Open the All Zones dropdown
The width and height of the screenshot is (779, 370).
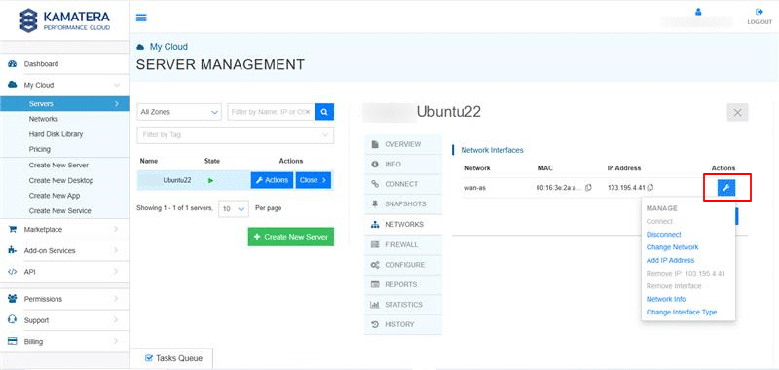click(x=179, y=112)
